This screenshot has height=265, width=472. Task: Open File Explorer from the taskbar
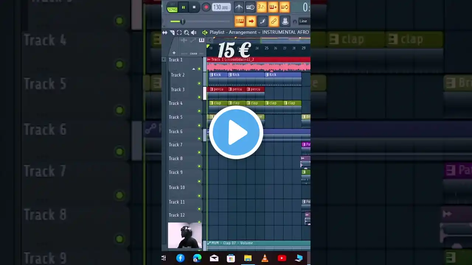click(248, 258)
